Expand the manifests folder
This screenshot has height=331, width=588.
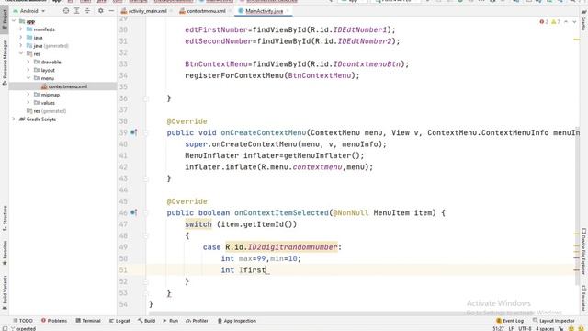coord(21,29)
